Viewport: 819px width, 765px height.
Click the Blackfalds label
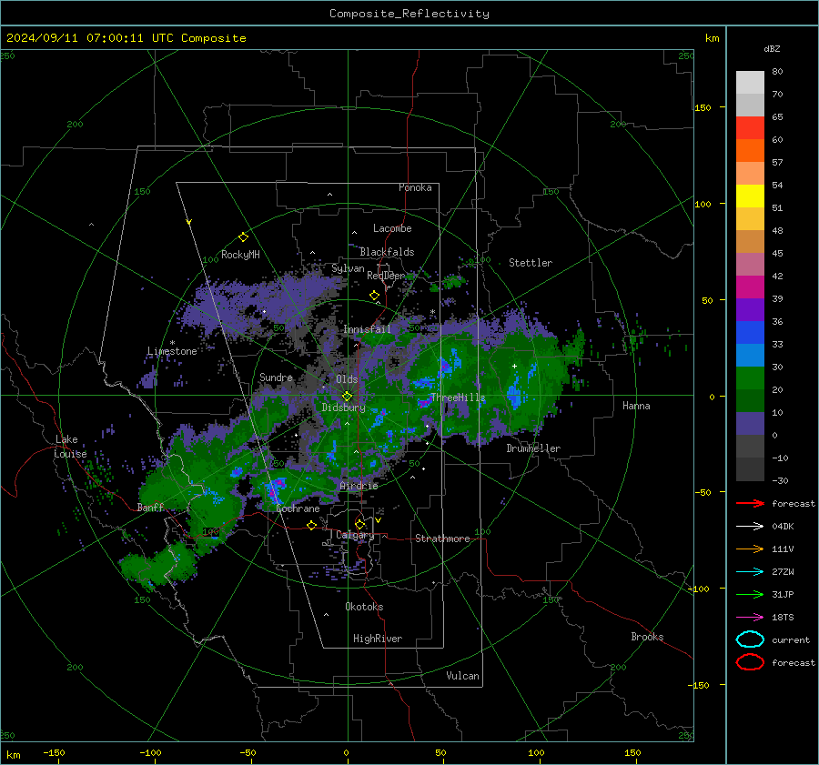387,252
